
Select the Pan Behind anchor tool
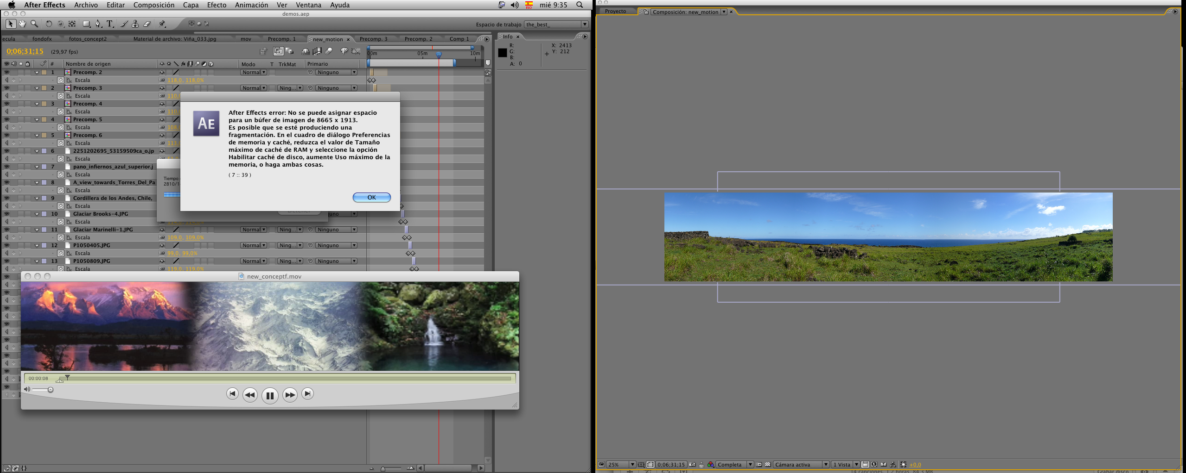tap(72, 24)
